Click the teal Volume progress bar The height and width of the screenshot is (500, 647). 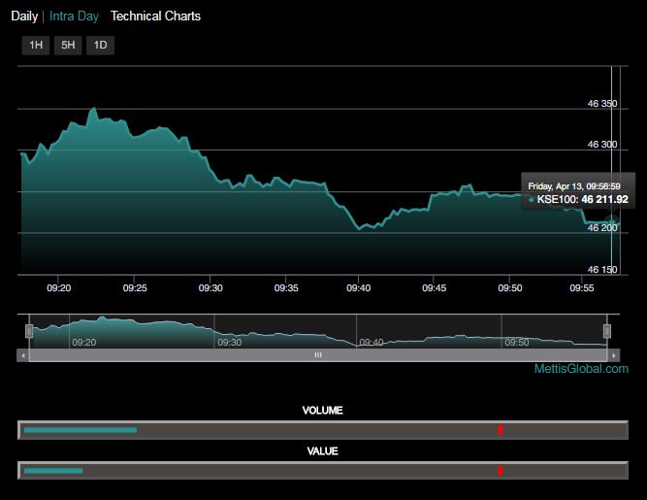click(81, 430)
